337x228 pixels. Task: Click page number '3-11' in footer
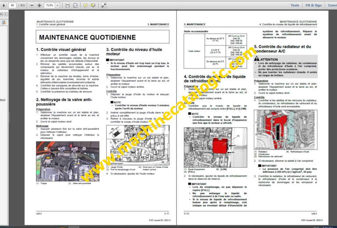click(x=167, y=214)
